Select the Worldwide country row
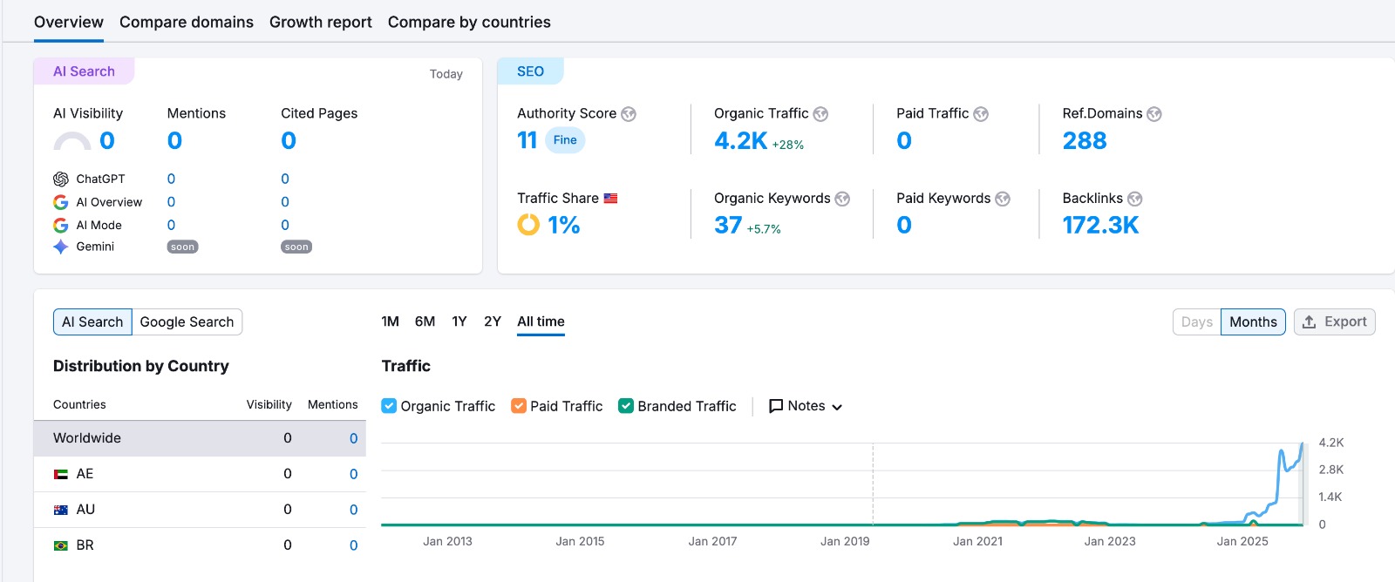The image size is (1395, 582). coord(200,438)
